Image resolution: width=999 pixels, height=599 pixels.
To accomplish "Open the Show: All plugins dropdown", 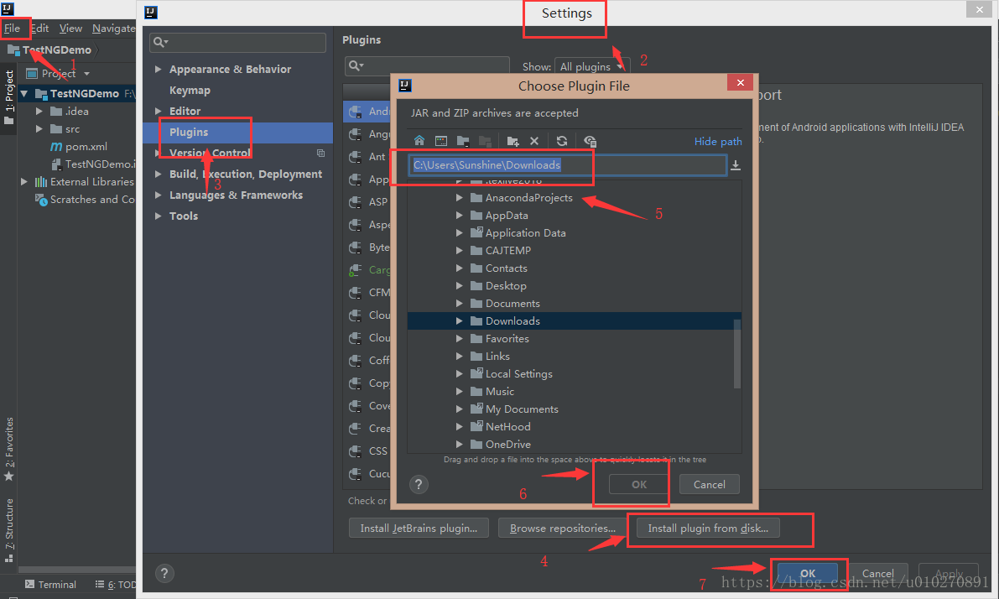I will (x=592, y=66).
